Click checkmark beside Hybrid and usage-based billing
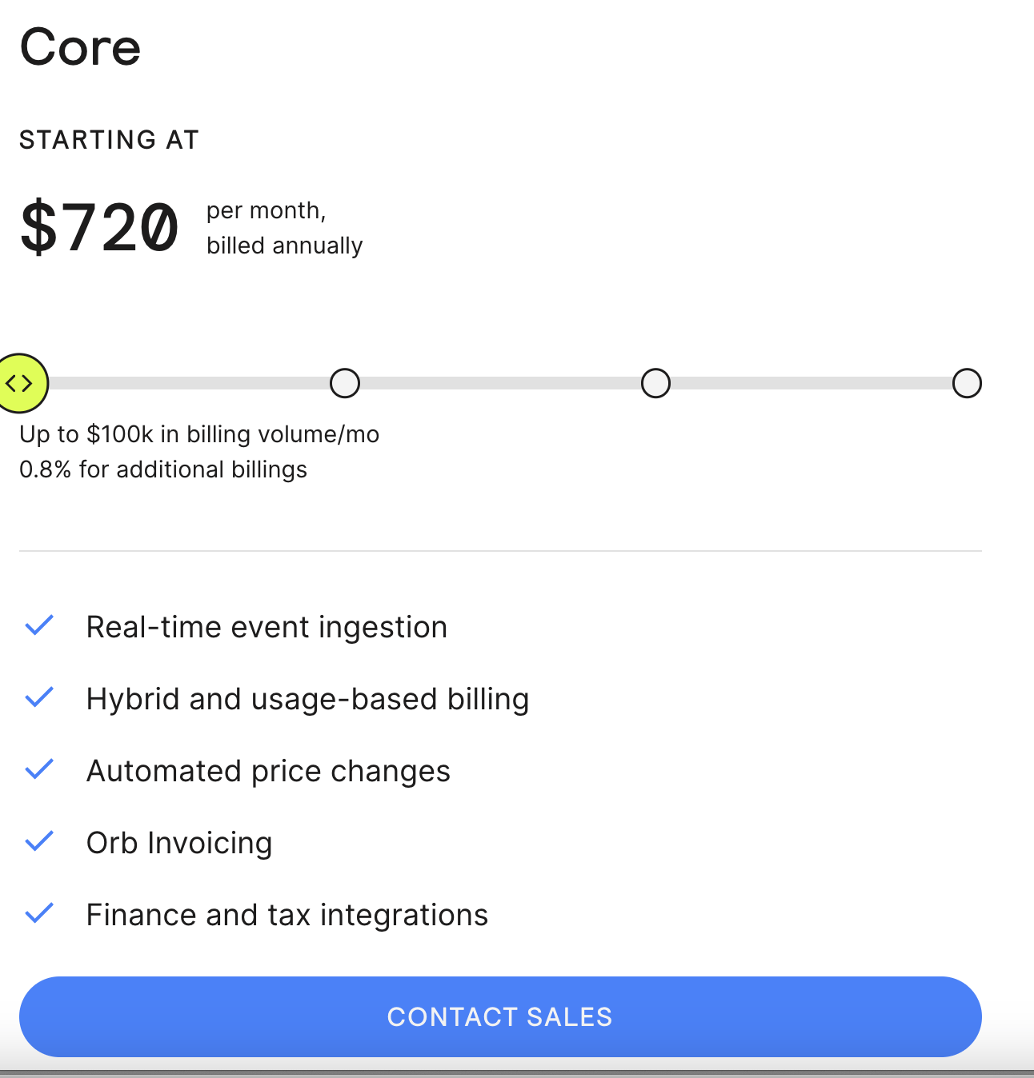 point(39,697)
